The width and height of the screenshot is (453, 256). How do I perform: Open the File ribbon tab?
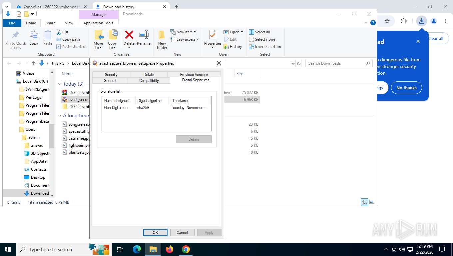pos(12,23)
